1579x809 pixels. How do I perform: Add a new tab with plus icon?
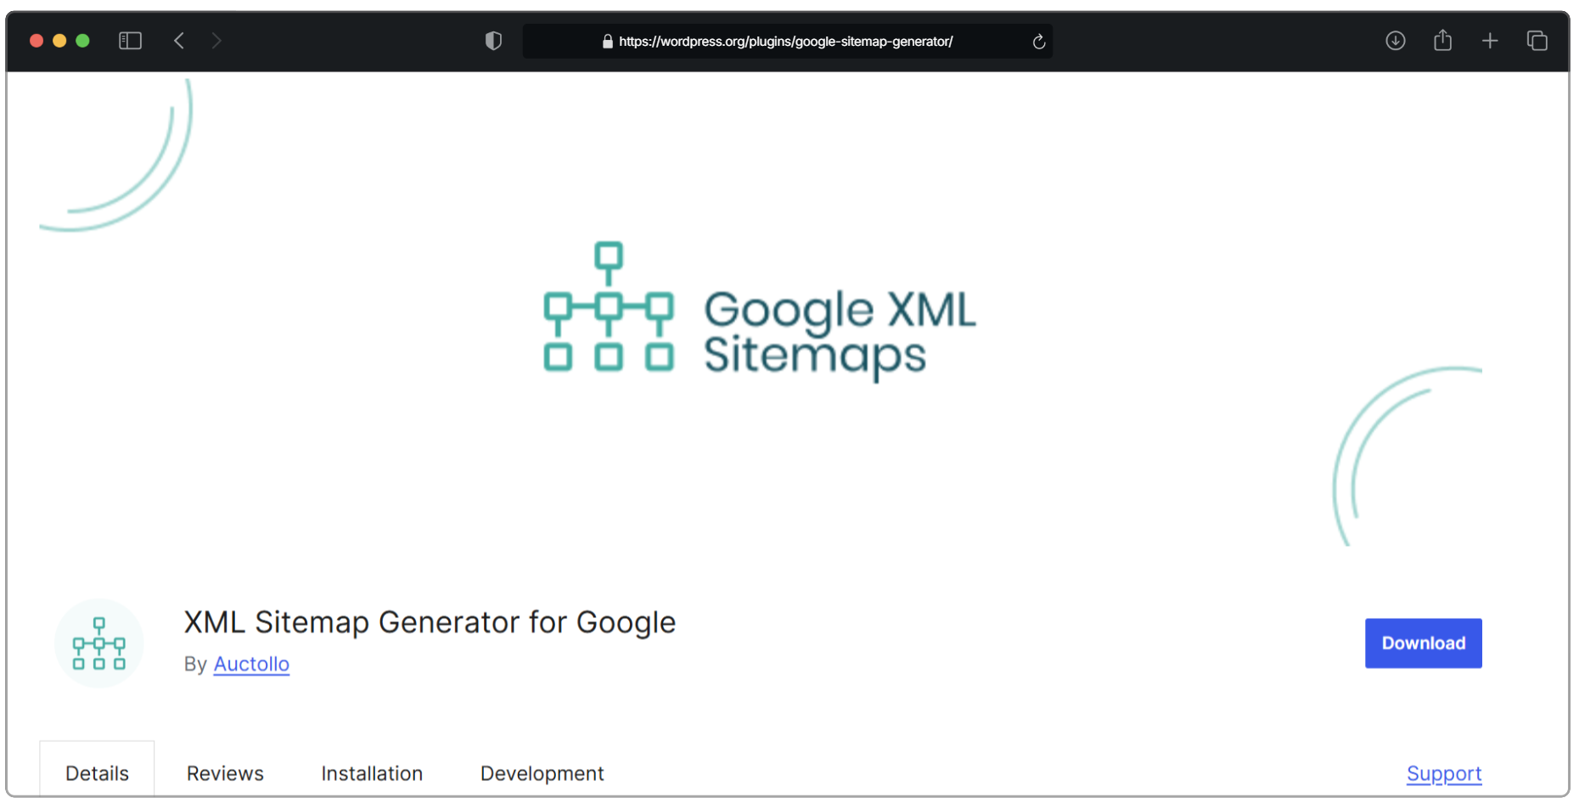1490,41
